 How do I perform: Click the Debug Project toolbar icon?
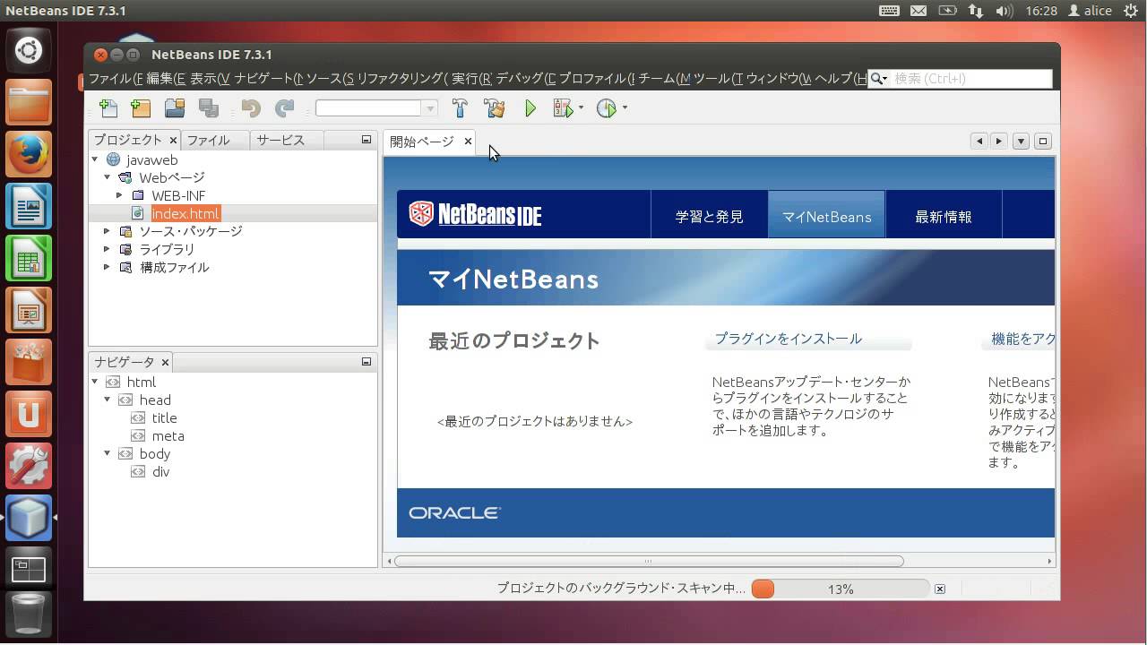(563, 108)
